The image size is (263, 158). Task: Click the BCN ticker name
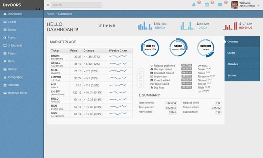[x=54, y=106]
